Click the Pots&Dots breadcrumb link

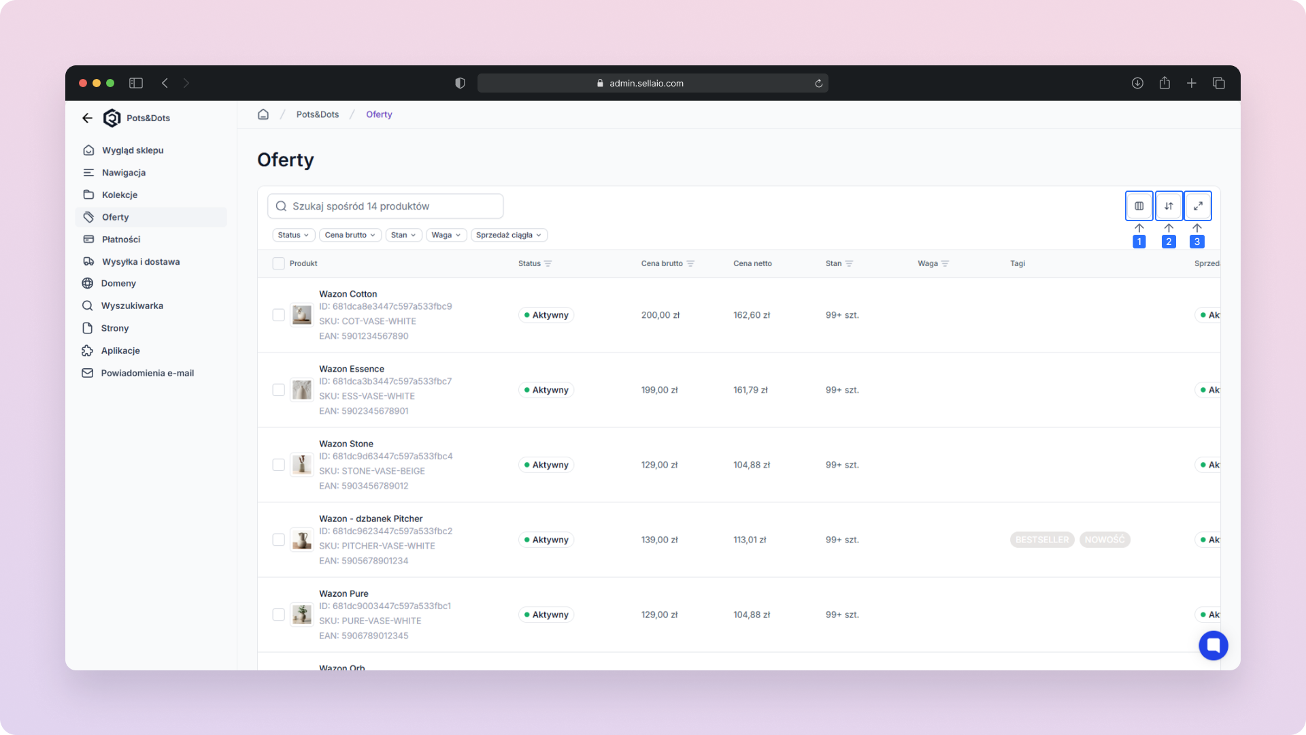pyautogui.click(x=317, y=114)
